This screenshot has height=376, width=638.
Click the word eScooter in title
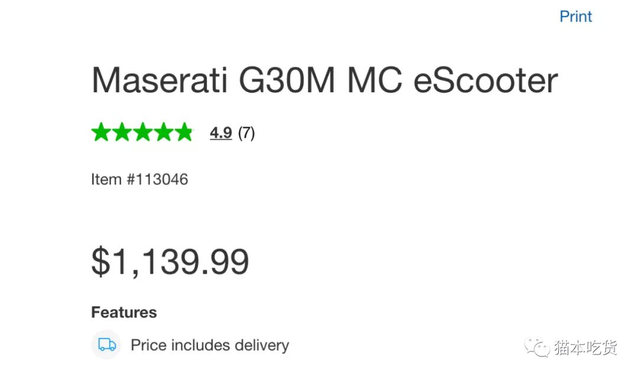coord(486,80)
